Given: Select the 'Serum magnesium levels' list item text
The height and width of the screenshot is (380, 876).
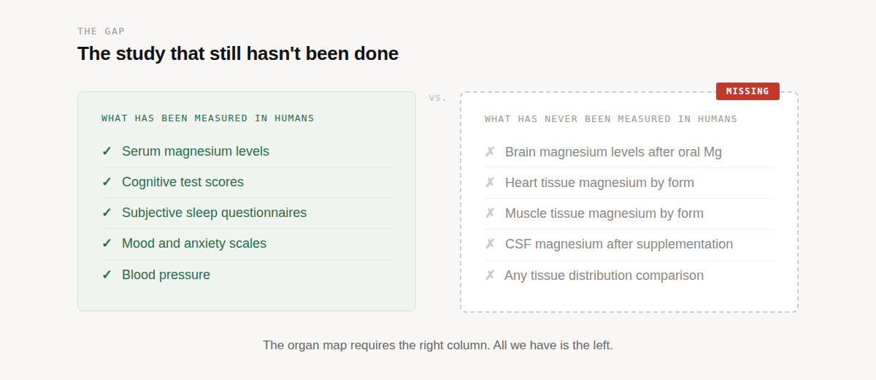Looking at the screenshot, I should click(x=196, y=151).
